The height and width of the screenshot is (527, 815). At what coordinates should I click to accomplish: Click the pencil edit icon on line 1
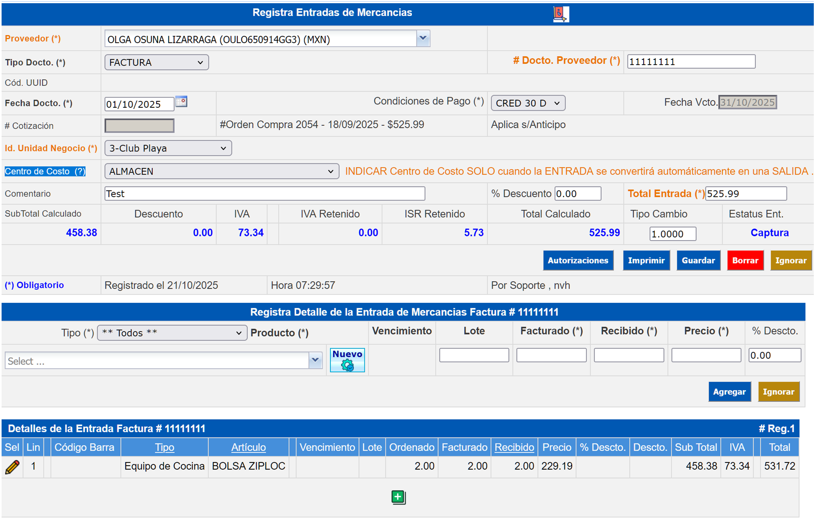tap(12, 467)
